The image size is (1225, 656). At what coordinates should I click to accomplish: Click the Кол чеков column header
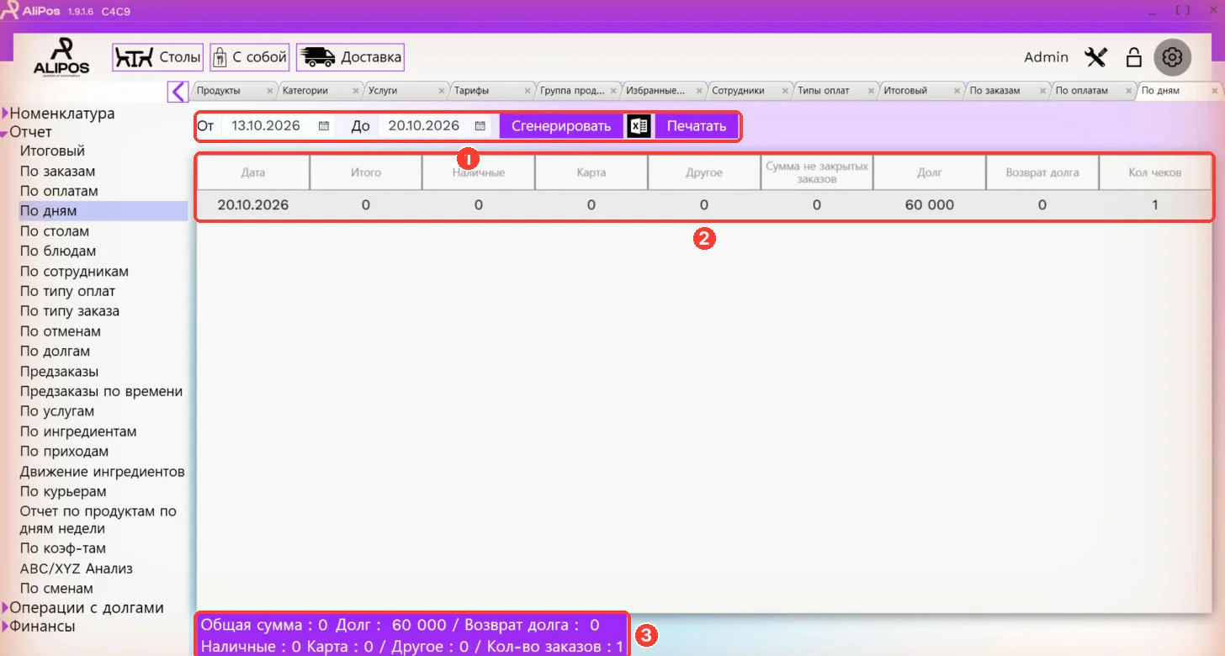(x=1155, y=172)
